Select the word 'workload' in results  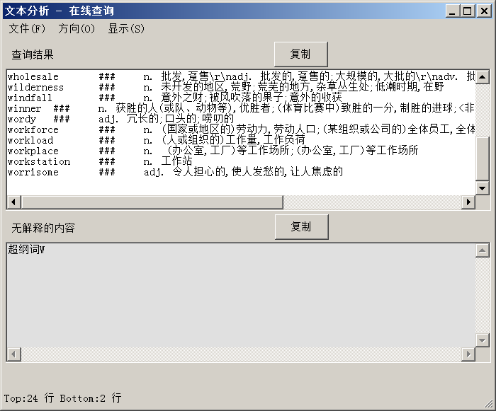(30, 141)
